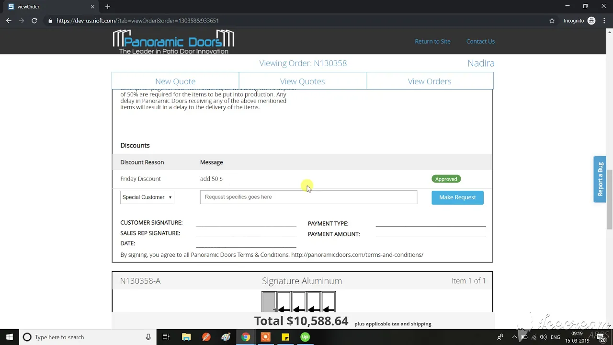Open the Chrome menu (three dots)

pyautogui.click(x=604, y=21)
